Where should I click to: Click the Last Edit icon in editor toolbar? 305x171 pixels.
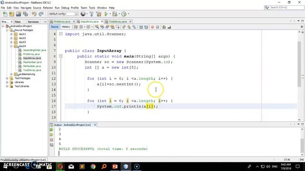[x=76, y=27]
